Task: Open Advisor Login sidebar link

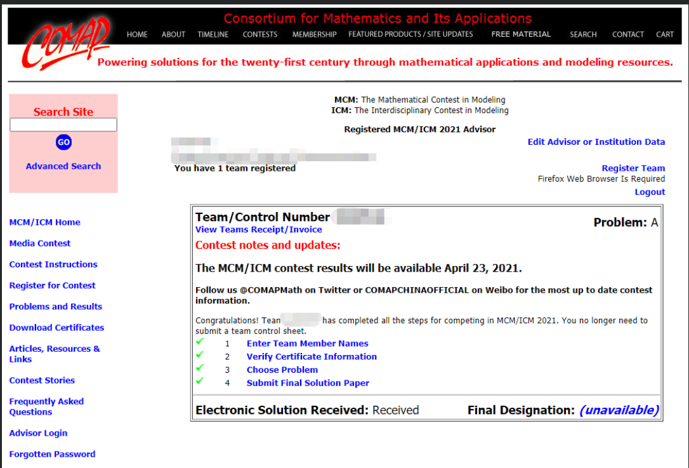Action: [x=38, y=433]
